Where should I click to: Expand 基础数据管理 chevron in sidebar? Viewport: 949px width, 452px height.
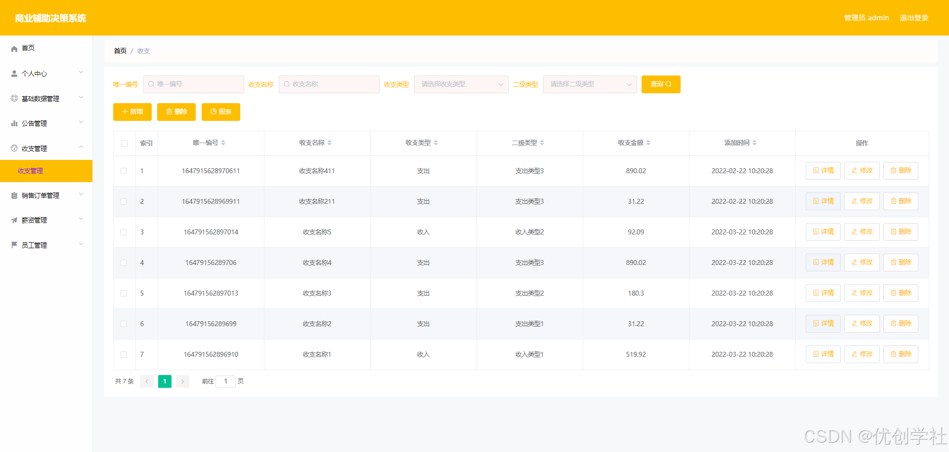tap(81, 98)
